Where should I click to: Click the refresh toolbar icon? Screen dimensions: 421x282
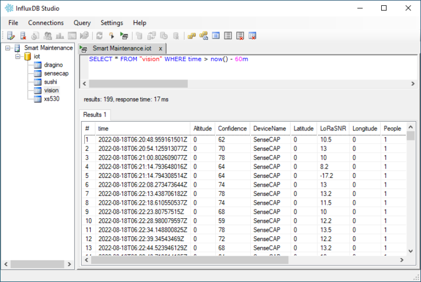(99, 36)
